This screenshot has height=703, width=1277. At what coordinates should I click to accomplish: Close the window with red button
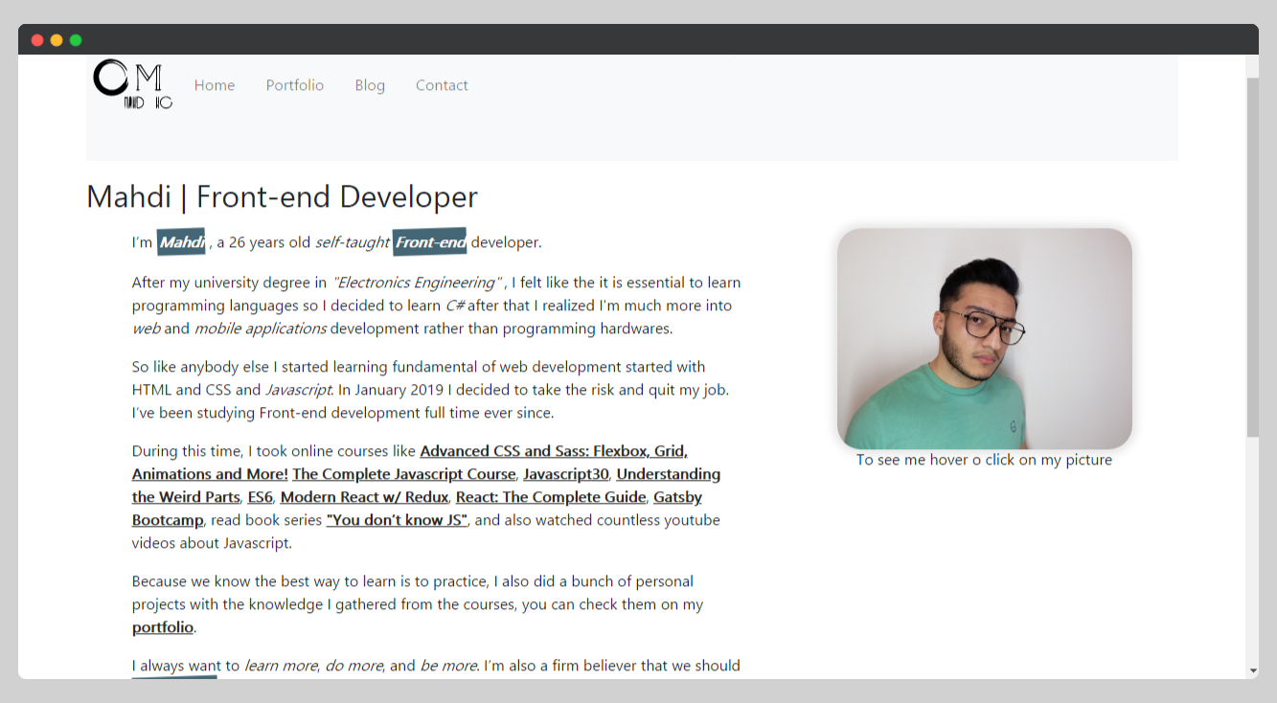pos(37,40)
